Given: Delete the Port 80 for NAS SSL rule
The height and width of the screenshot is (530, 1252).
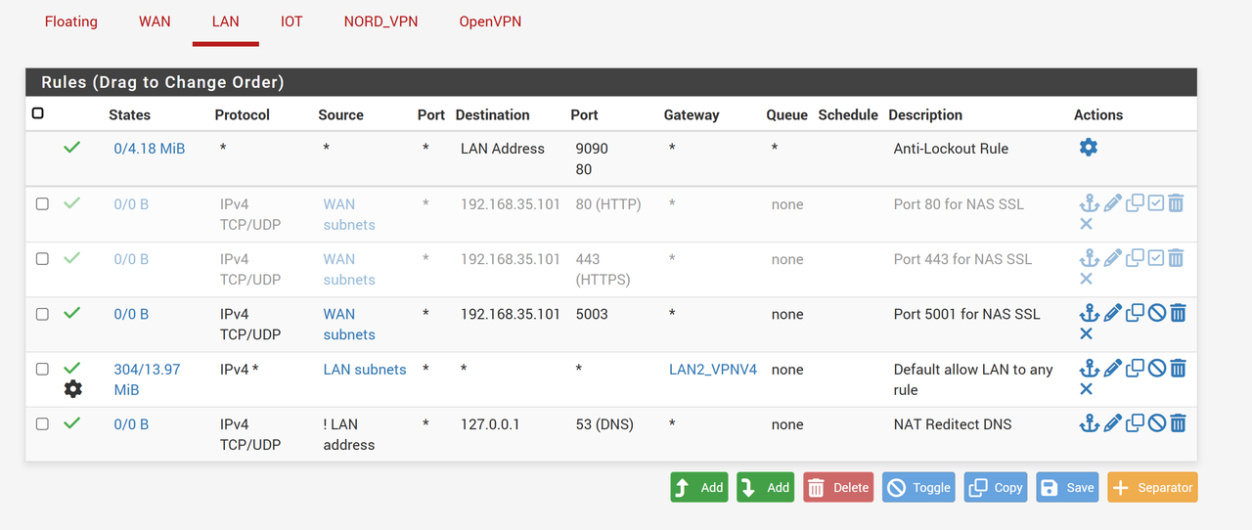Looking at the screenshot, I should pyautogui.click(x=1177, y=203).
